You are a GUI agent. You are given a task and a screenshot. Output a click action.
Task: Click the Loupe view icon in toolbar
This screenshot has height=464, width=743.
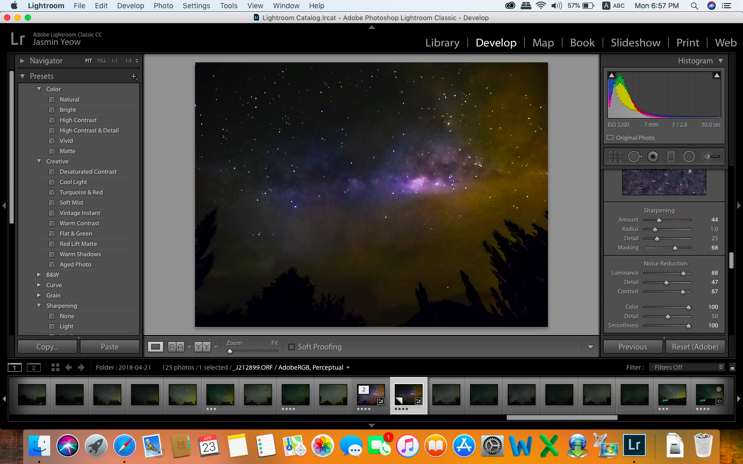tap(155, 347)
